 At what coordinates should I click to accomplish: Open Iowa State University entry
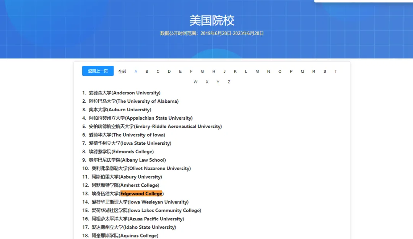pyautogui.click(x=130, y=143)
